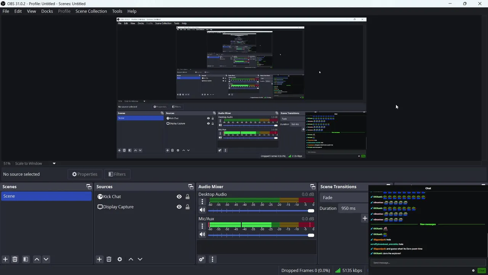Image resolution: width=488 pixels, height=275 pixels.
Task: Add a new source with plus icon
Action: click(99, 259)
